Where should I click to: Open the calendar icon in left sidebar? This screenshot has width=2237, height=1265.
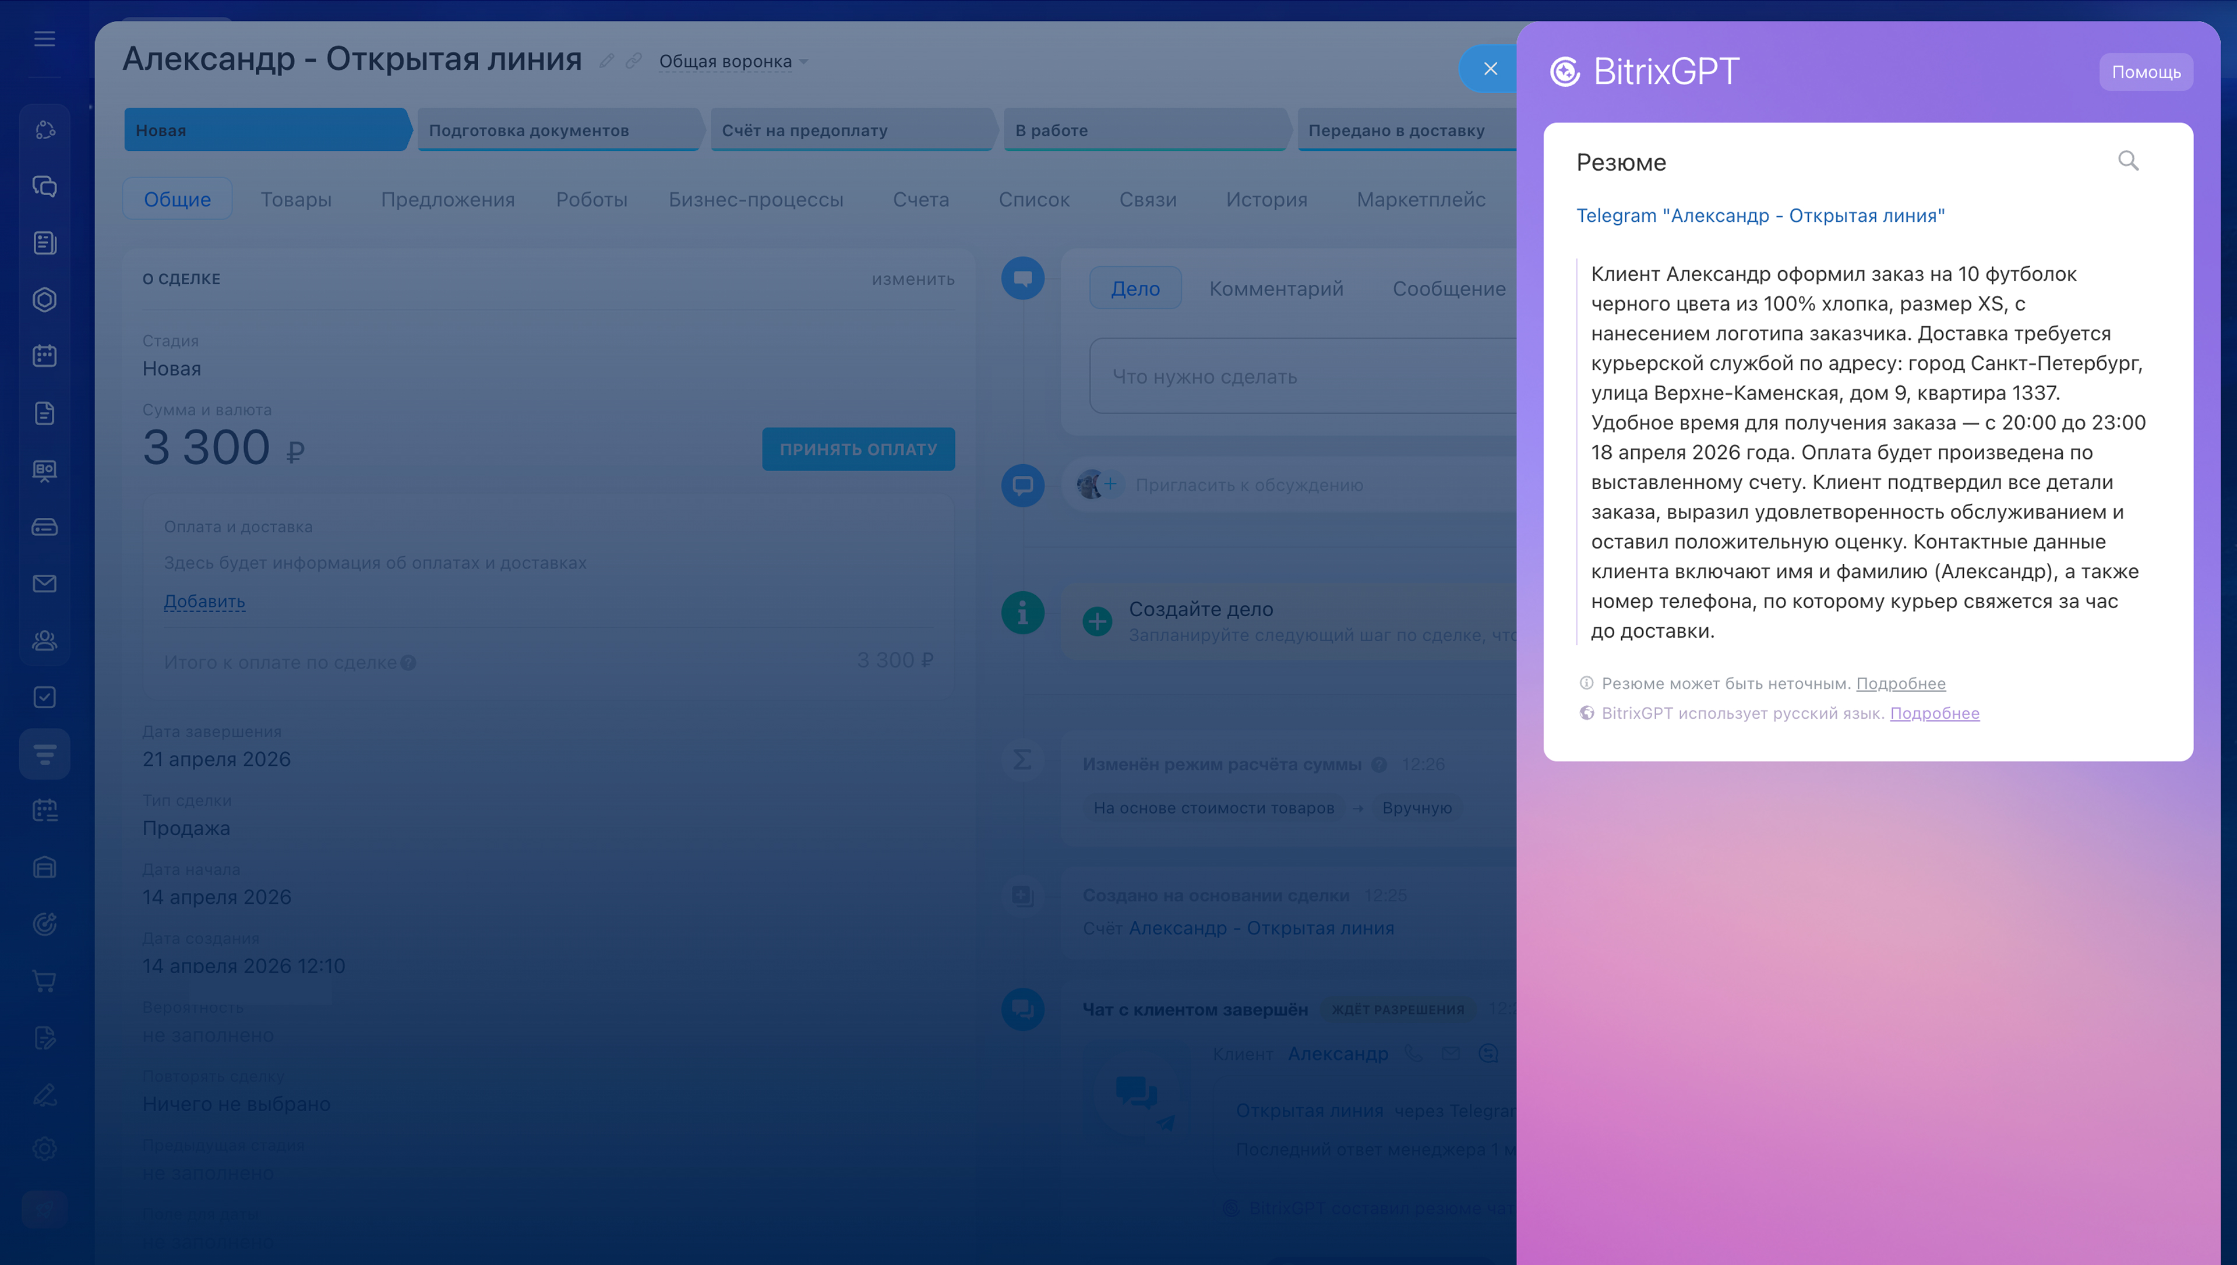click(x=44, y=356)
